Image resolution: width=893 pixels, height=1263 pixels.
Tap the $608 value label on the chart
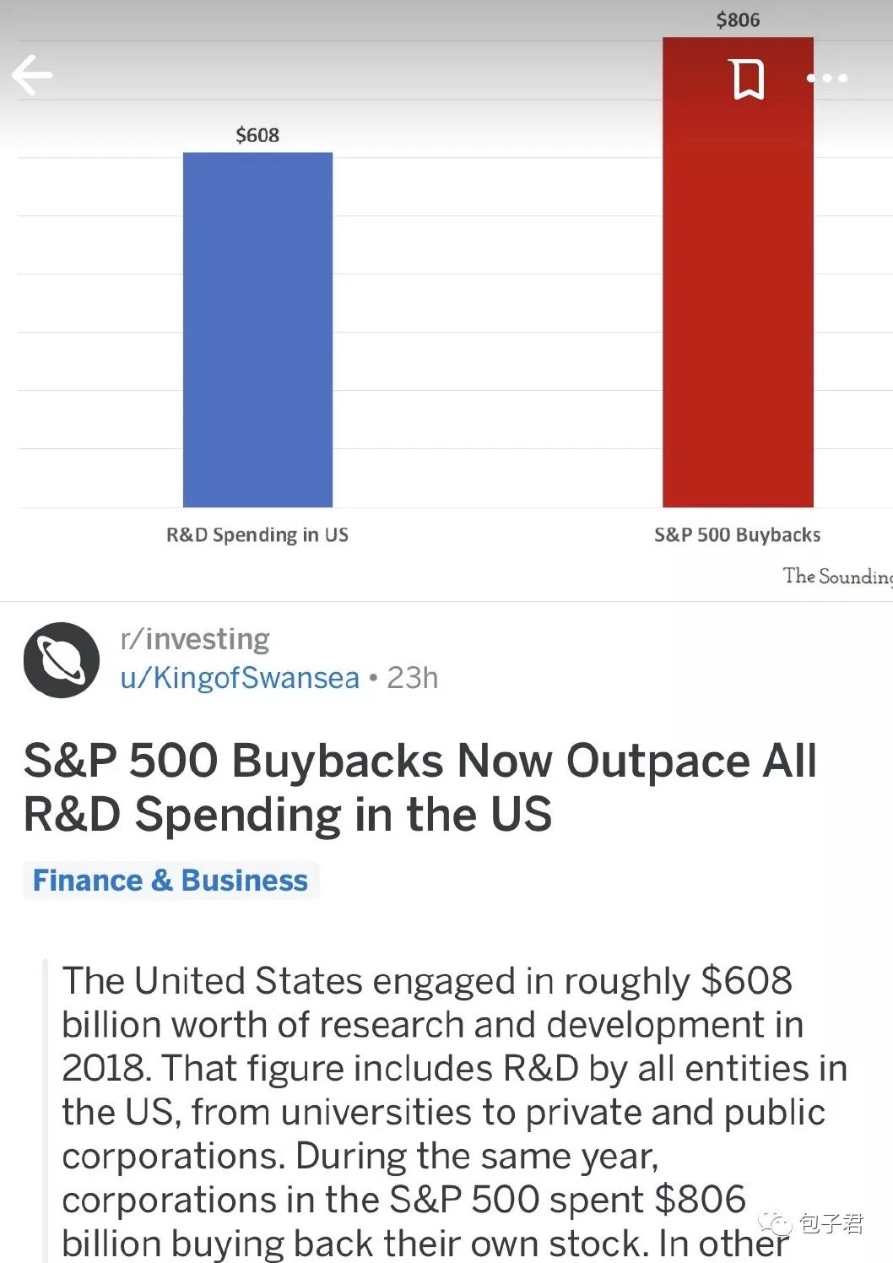[257, 135]
